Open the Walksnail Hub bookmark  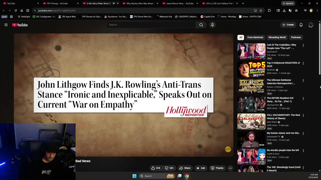click(164, 16)
